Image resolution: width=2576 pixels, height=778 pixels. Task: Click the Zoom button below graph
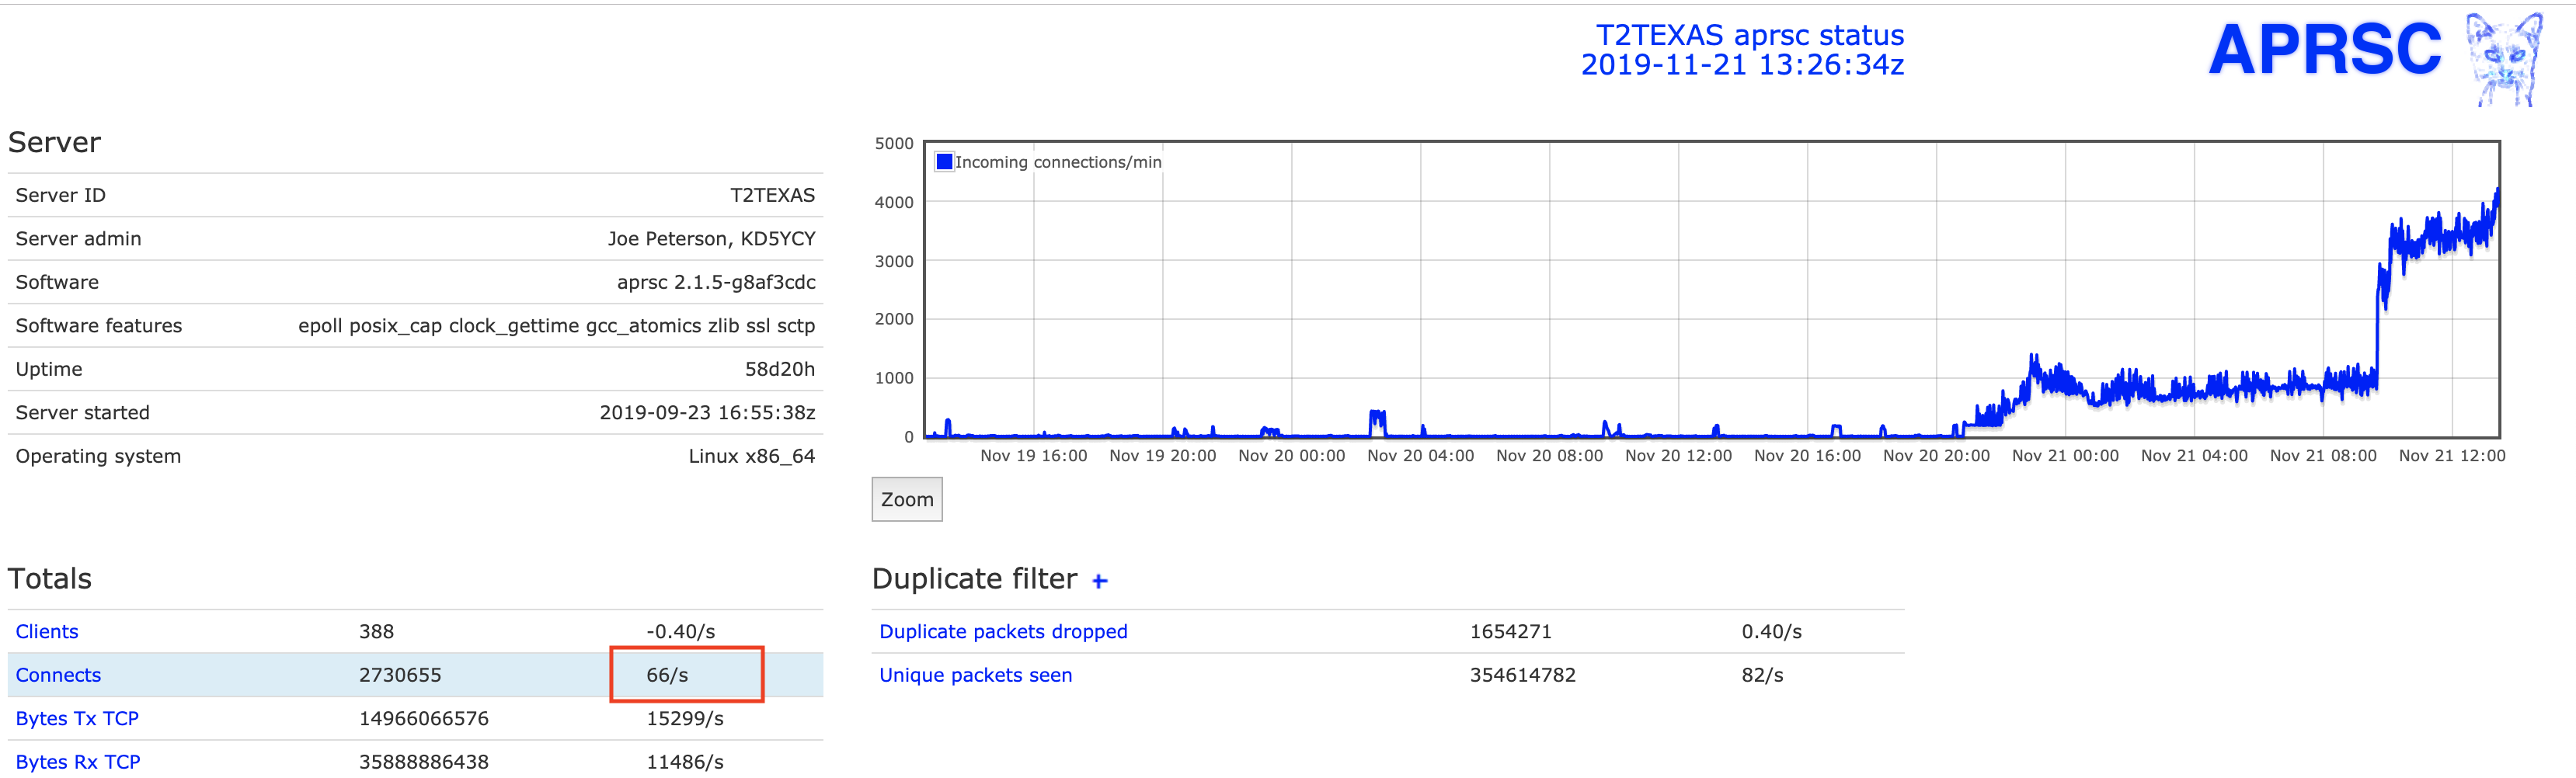tap(907, 499)
